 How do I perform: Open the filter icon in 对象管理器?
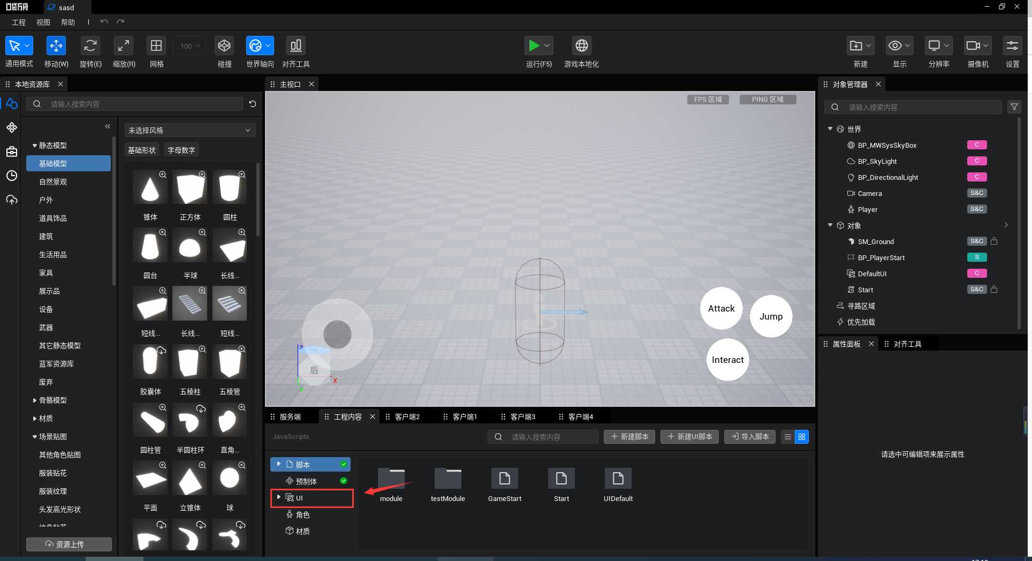click(x=1014, y=107)
